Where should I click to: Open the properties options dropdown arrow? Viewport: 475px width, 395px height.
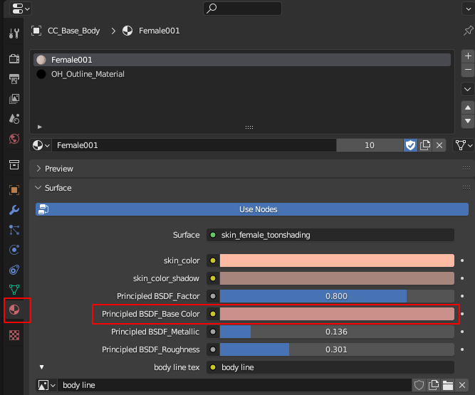(x=469, y=9)
